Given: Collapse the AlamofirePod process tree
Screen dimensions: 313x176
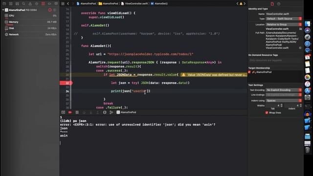Looking at the screenshot, I should pos(3,10).
